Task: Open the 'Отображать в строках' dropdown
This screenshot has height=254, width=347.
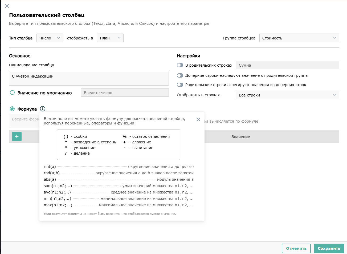Action: click(x=287, y=95)
